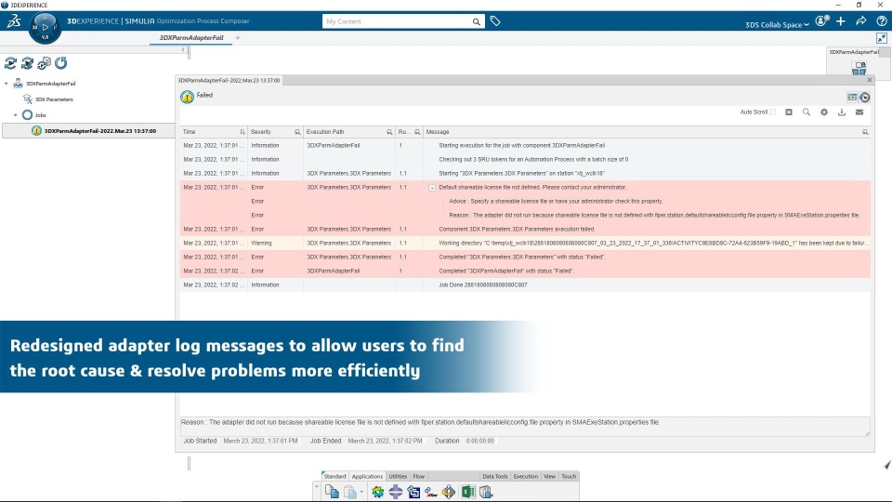Image resolution: width=892 pixels, height=502 pixels.
Task: Click the first refresh icon in the left toolbar
Action: tap(11, 63)
